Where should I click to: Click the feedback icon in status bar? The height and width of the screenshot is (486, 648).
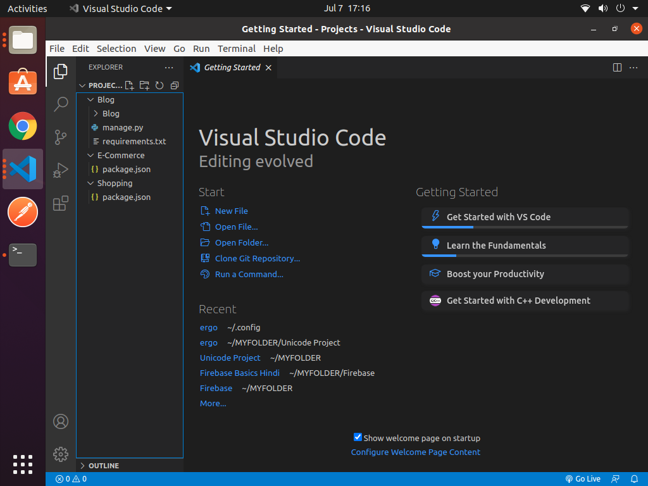(x=615, y=479)
